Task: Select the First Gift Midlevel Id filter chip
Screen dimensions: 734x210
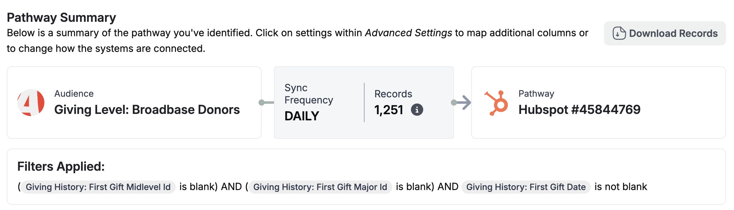Action: click(x=98, y=187)
